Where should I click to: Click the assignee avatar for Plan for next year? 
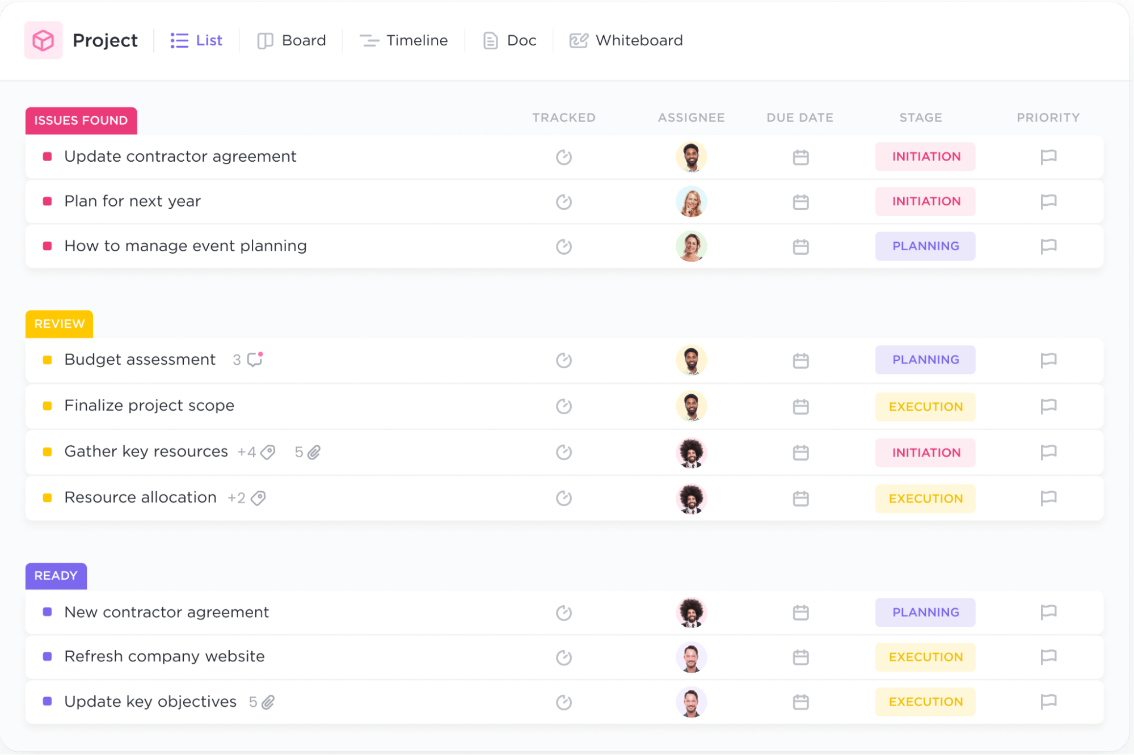[x=691, y=202]
